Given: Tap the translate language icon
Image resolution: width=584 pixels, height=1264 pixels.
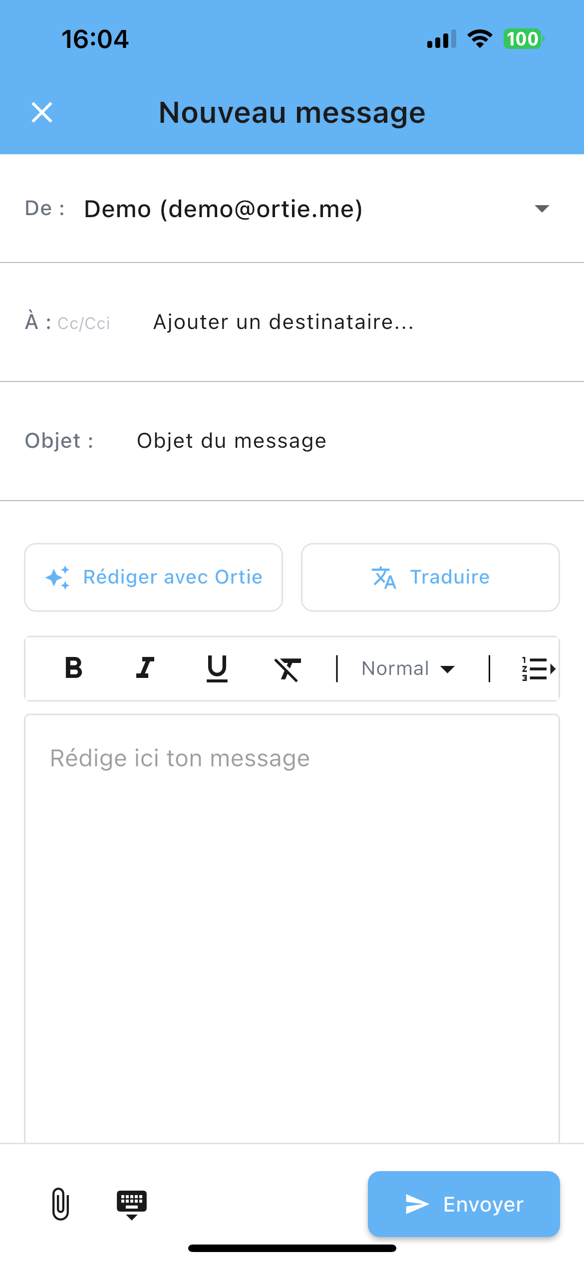Looking at the screenshot, I should (x=384, y=578).
